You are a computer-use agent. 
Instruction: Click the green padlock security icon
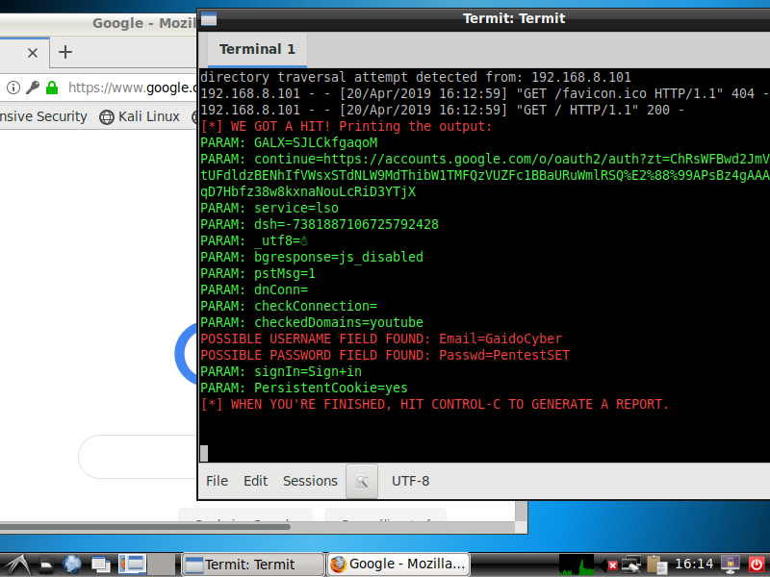tap(52, 88)
